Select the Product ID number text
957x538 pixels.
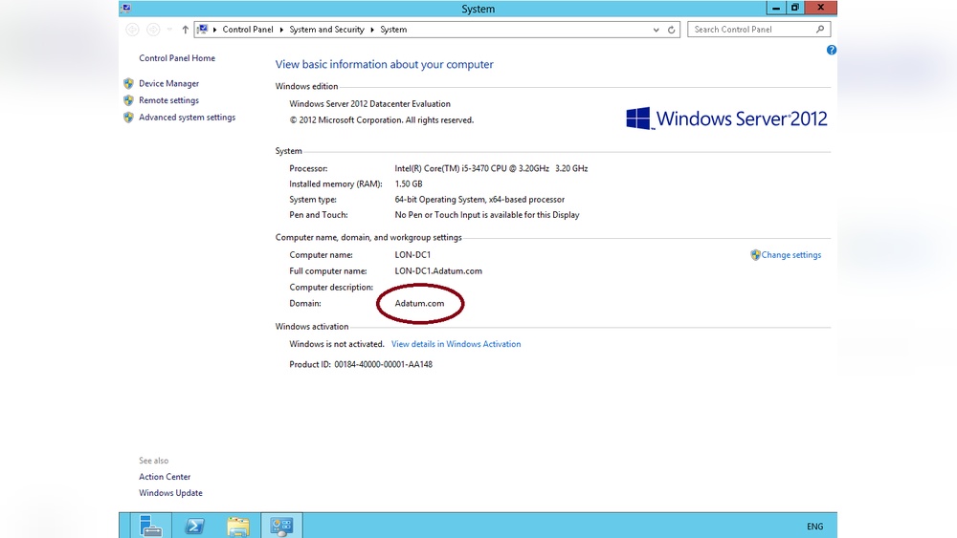[x=384, y=364]
